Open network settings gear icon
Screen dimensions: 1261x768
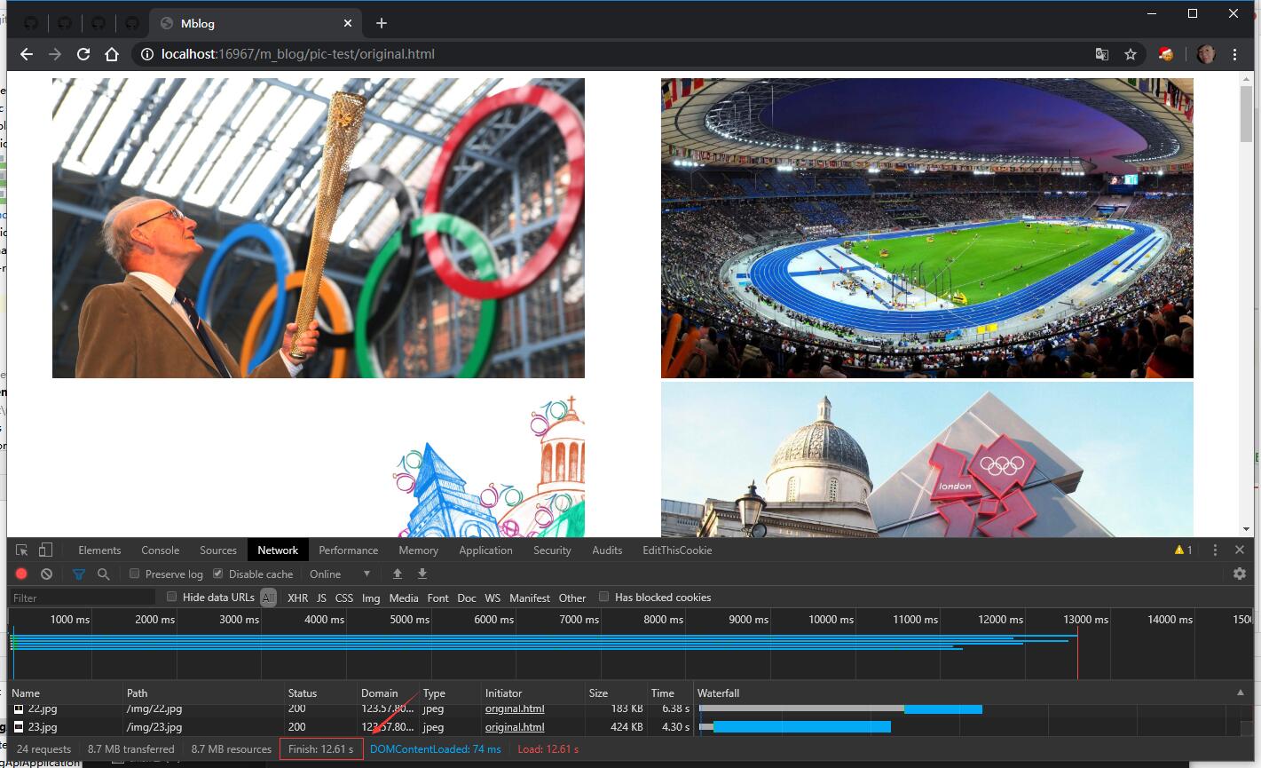coord(1240,574)
